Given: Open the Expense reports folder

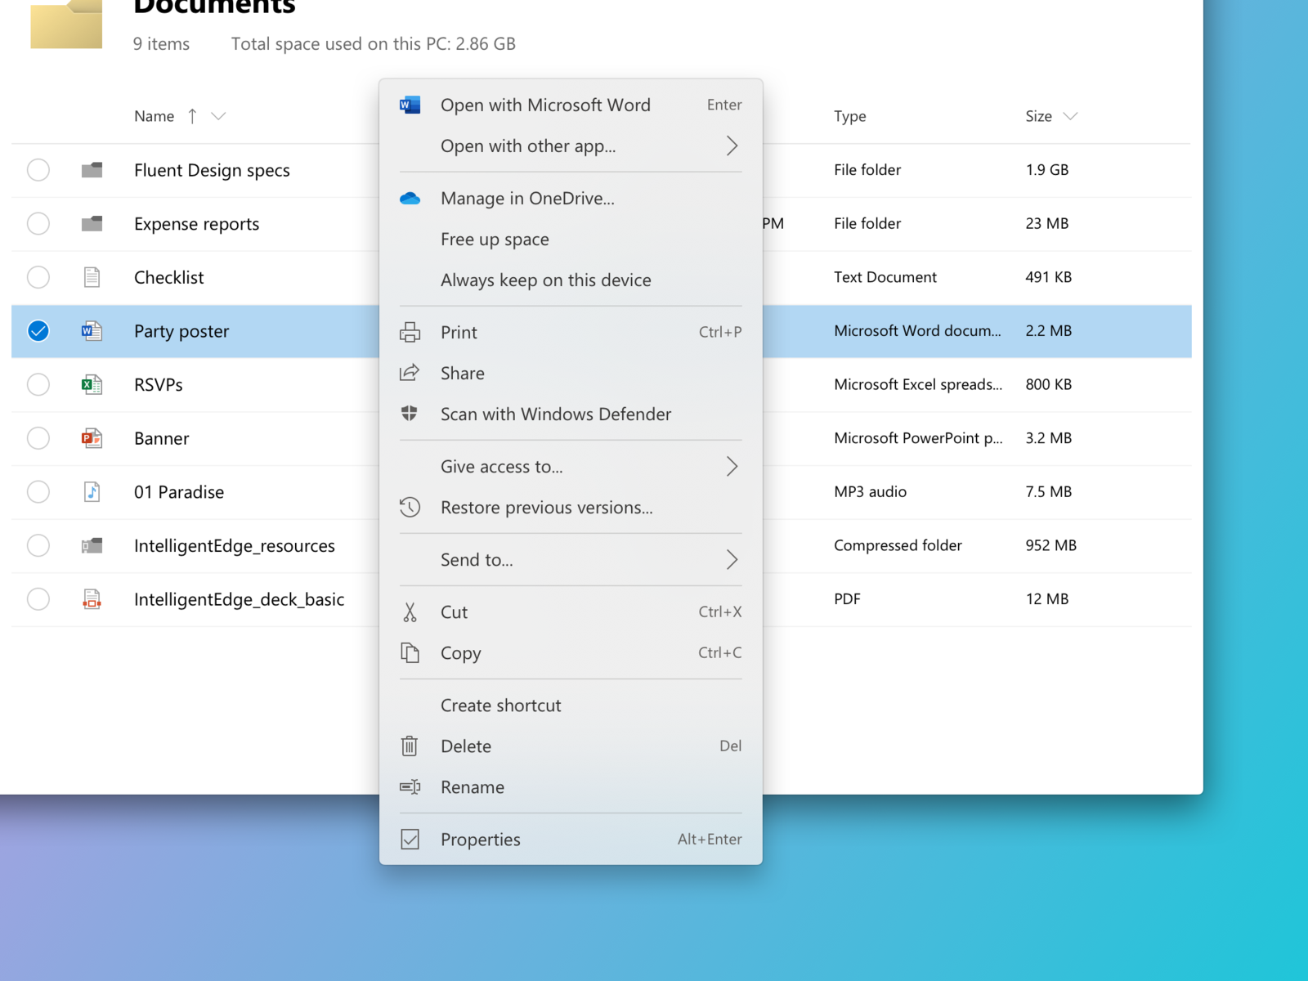Looking at the screenshot, I should click(196, 223).
